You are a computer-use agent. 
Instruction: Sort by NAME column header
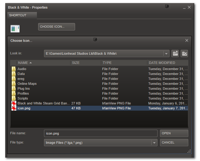point(43,63)
